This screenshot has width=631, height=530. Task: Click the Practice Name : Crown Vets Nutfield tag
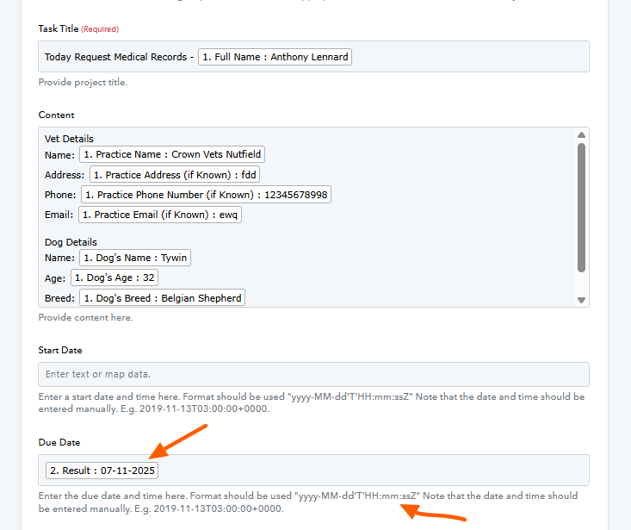tap(172, 155)
